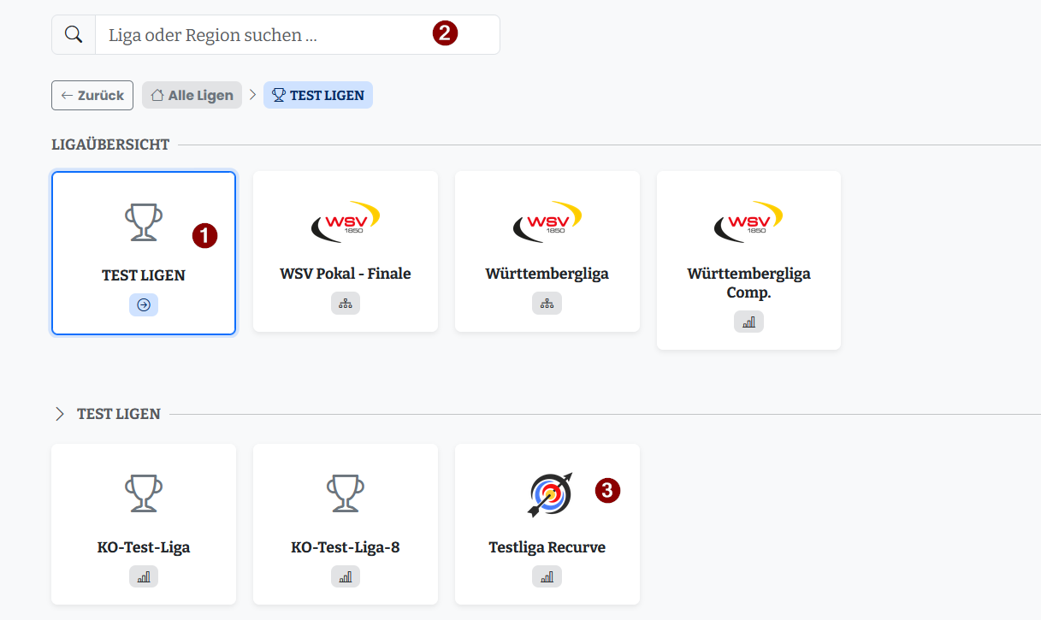Open the KO-Test-Liga-8 card

click(346, 524)
